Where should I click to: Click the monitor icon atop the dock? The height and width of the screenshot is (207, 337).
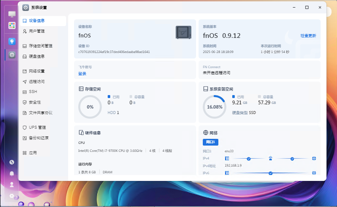pos(12,14)
